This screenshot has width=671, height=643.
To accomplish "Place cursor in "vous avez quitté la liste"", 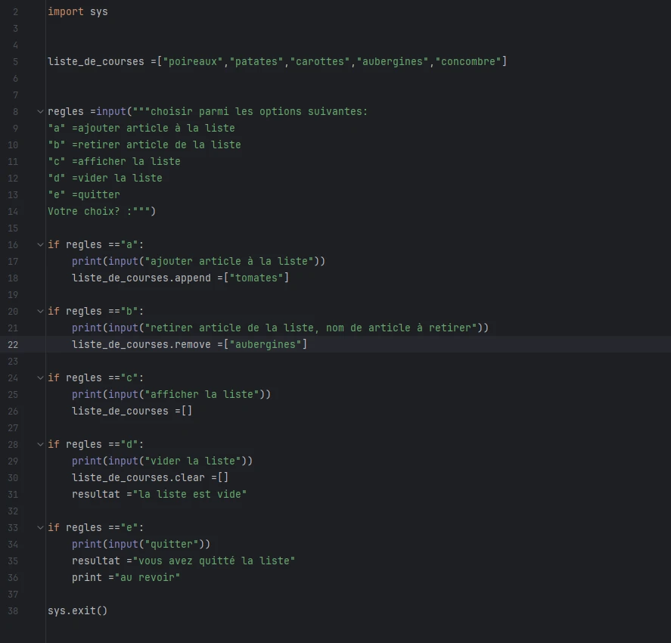I will point(213,561).
